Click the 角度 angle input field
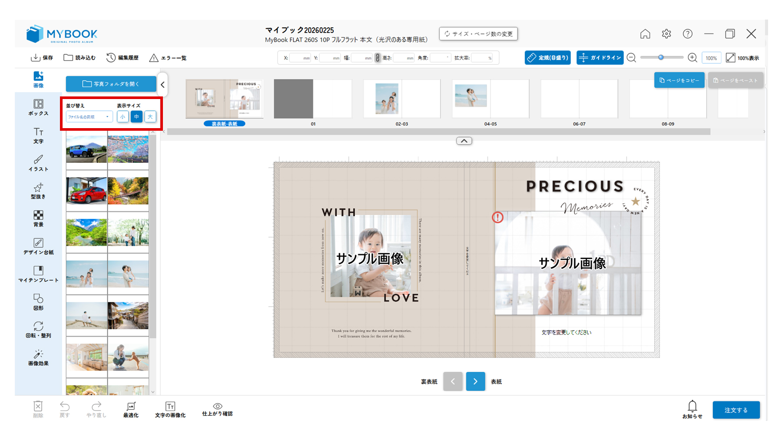The width and height of the screenshot is (782, 440). [440, 58]
